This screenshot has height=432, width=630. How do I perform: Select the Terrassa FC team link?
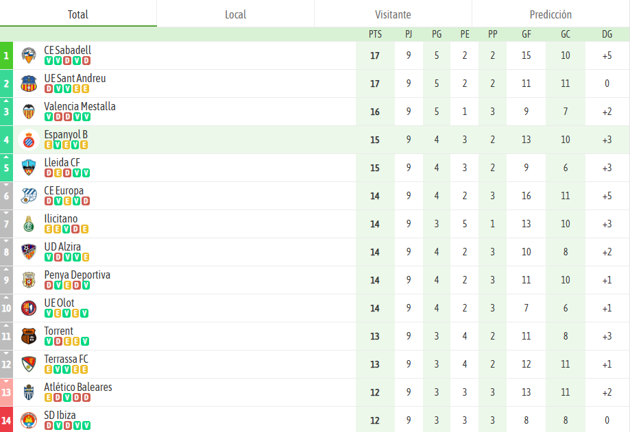pyautogui.click(x=66, y=359)
